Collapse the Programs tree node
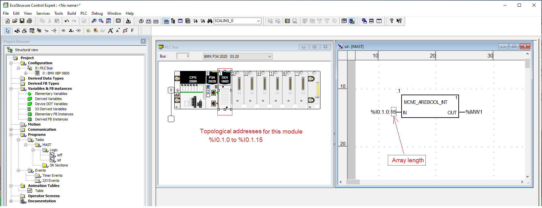Image resolution: width=542 pixels, height=208 pixels. click(x=11, y=135)
